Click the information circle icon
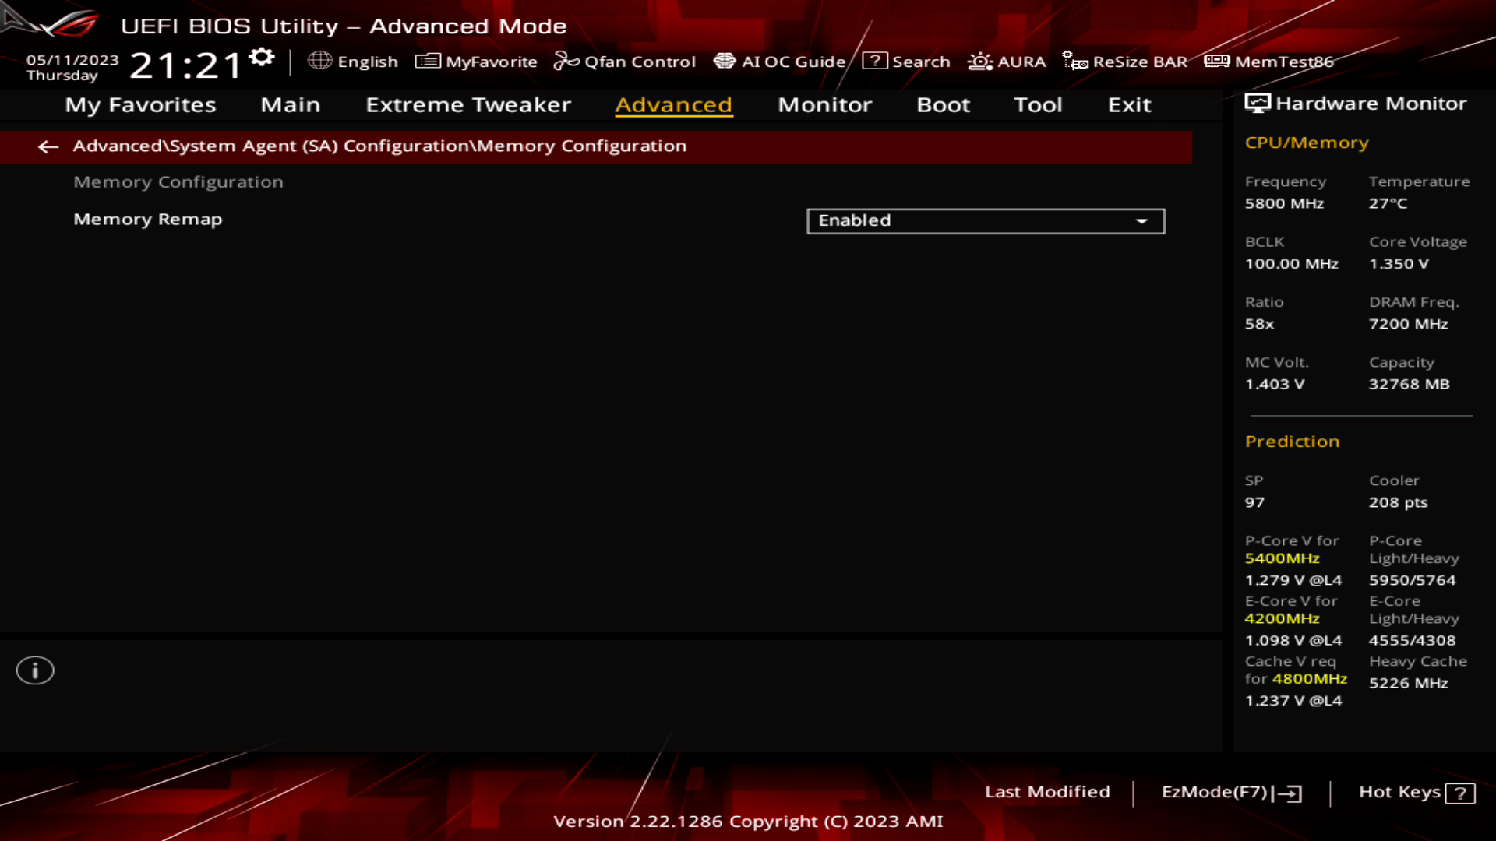This screenshot has height=841, width=1496. (34, 670)
